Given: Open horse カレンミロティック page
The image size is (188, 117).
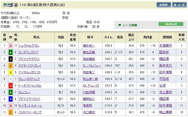Looking at the screenshot, I should click(x=28, y=79).
